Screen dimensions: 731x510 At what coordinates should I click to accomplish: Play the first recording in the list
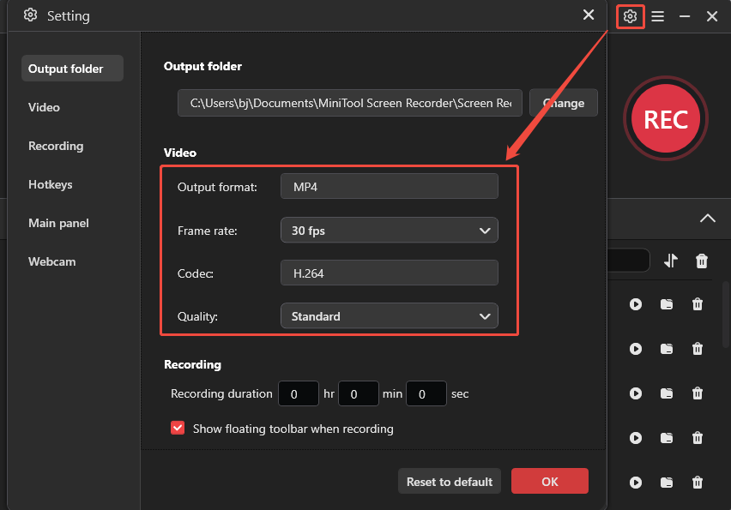pyautogui.click(x=636, y=304)
